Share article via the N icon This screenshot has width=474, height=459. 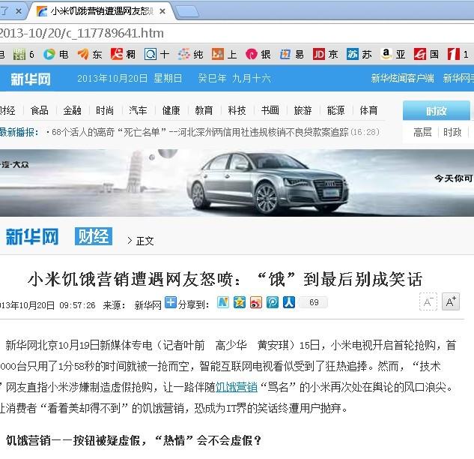pyautogui.click(x=223, y=302)
